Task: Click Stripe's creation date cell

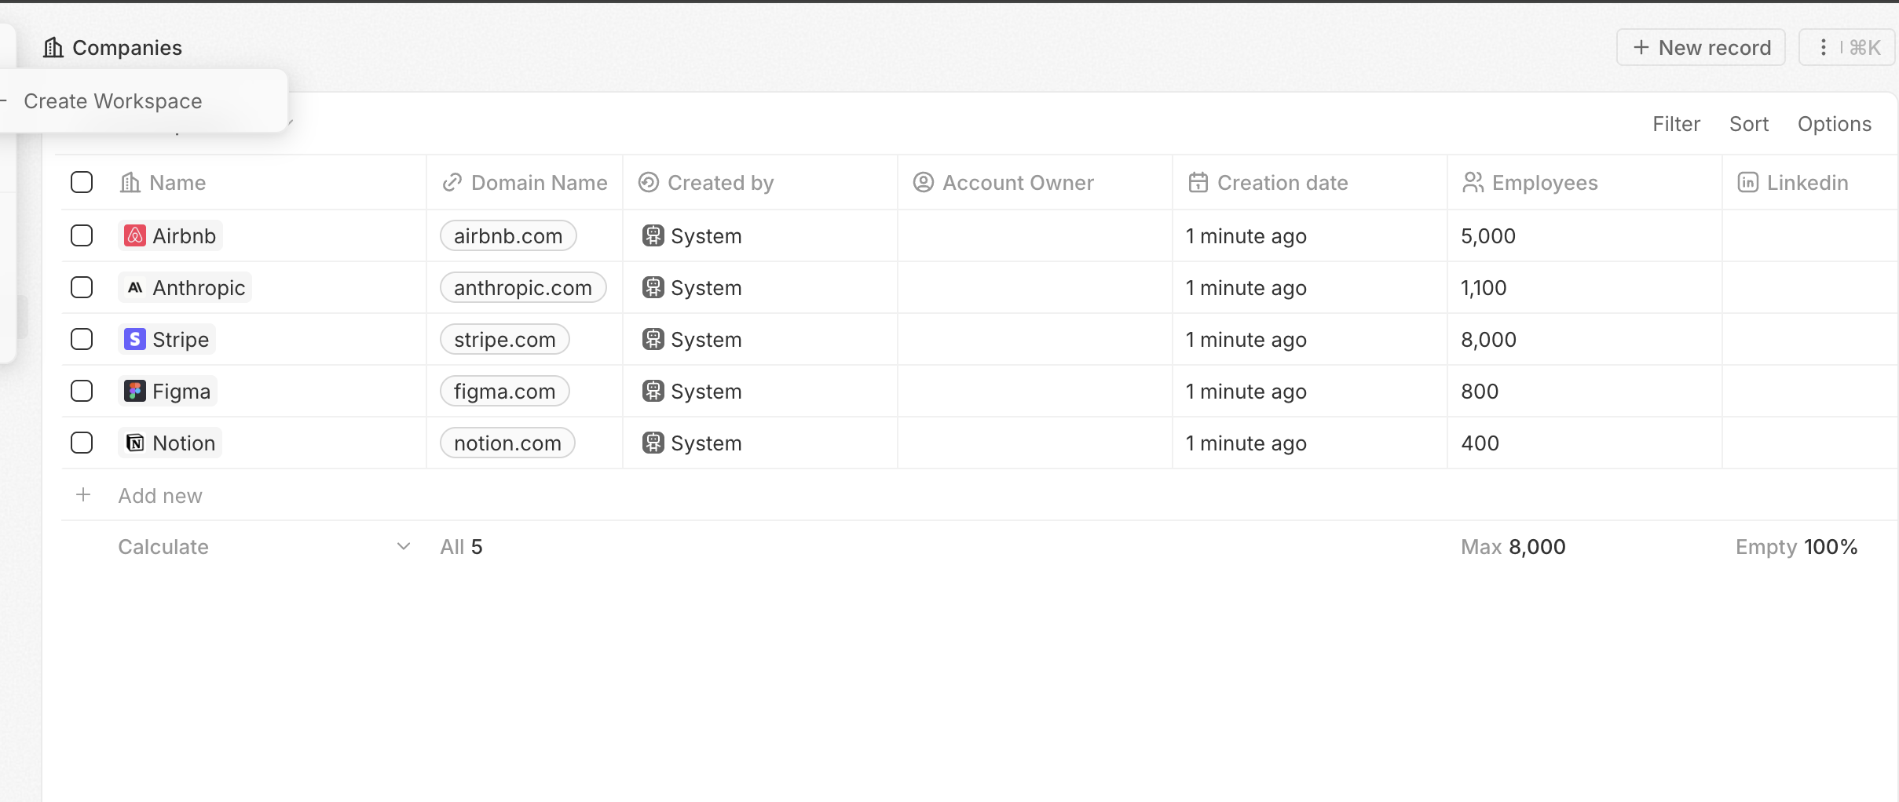Action: pyautogui.click(x=1310, y=339)
